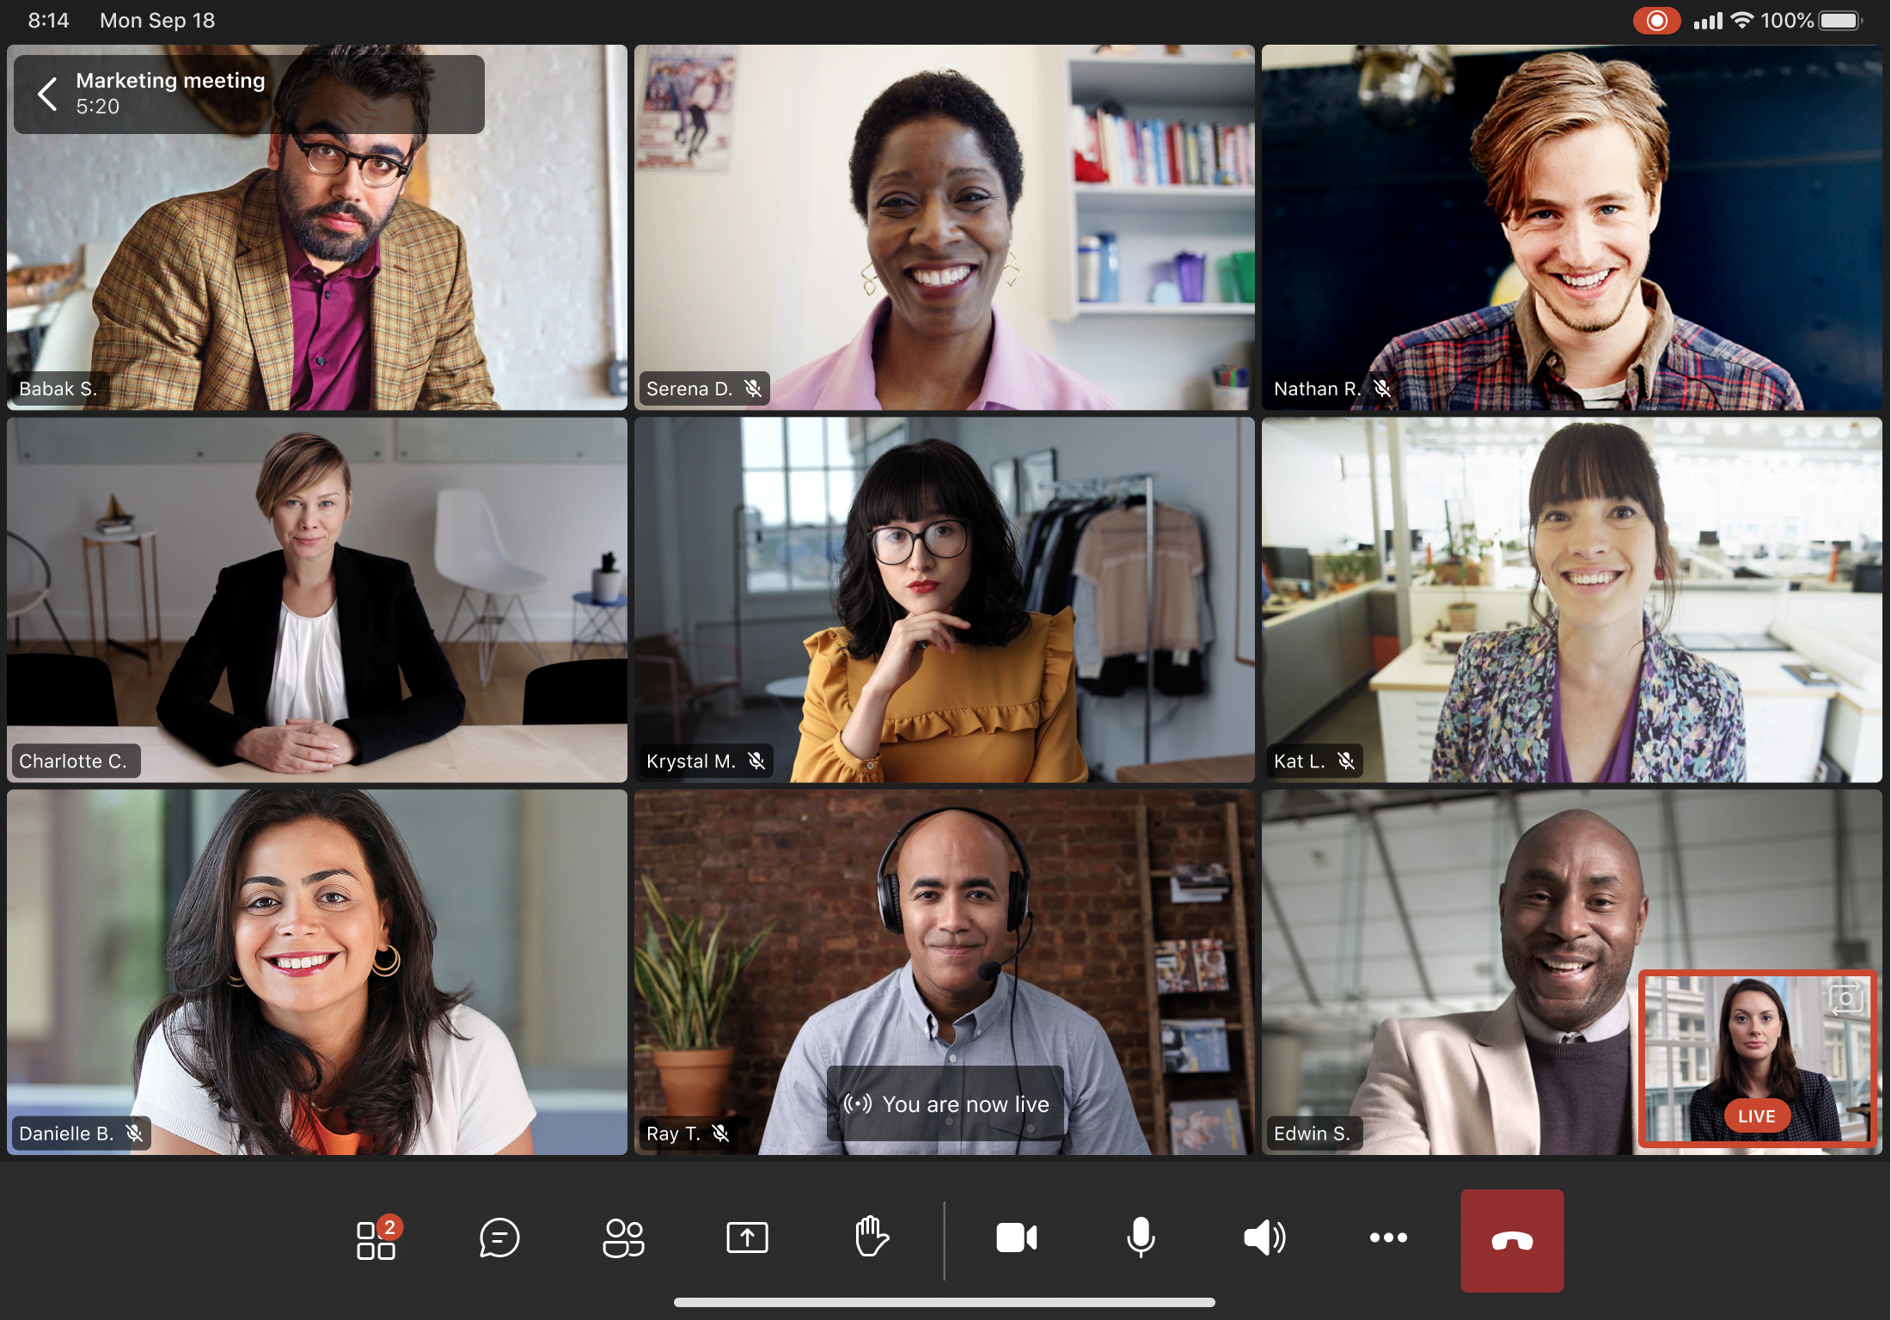Screen dimensions: 1891x1320
Task: Open the chat panel
Action: pyautogui.click(x=499, y=1237)
